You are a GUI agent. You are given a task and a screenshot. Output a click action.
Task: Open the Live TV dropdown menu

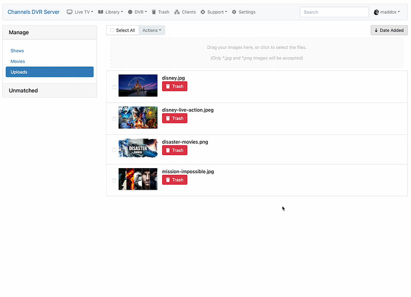coord(80,12)
